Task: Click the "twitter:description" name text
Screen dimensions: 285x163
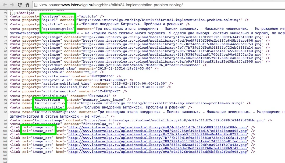Action: 54,112
